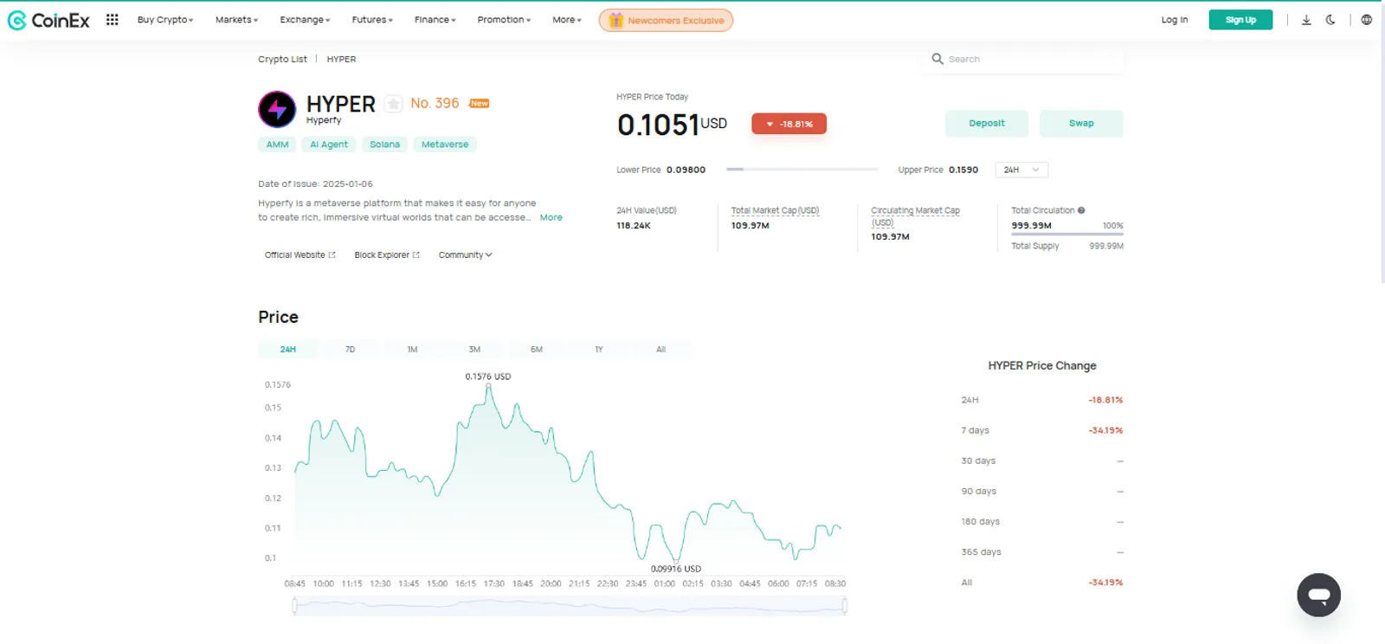Click the 0.1051 USD price value
The image size is (1385, 644).
[672, 125]
